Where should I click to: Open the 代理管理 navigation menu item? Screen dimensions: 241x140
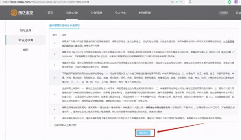(x=145, y=13)
